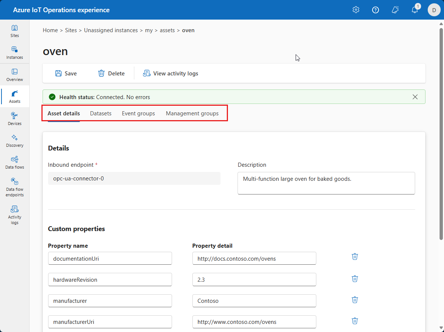
Task: Open Discovery in the sidebar
Action: 14,141
